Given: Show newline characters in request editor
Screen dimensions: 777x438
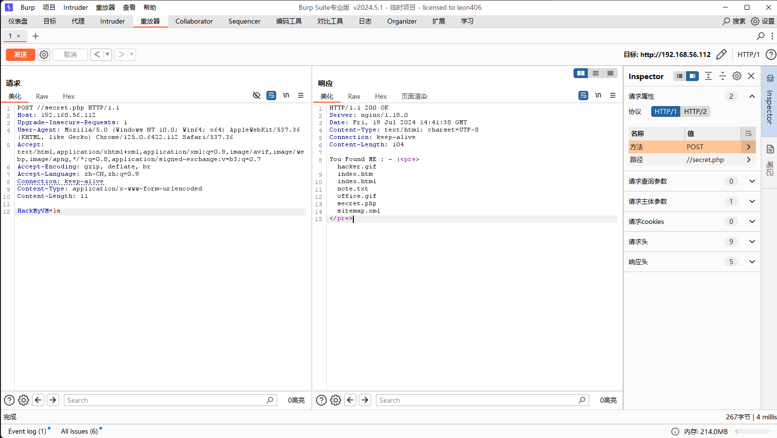Looking at the screenshot, I should (286, 95).
